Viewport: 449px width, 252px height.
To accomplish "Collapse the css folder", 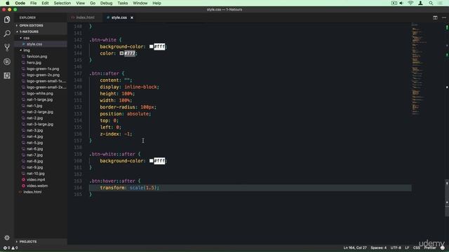I will 41,38.
